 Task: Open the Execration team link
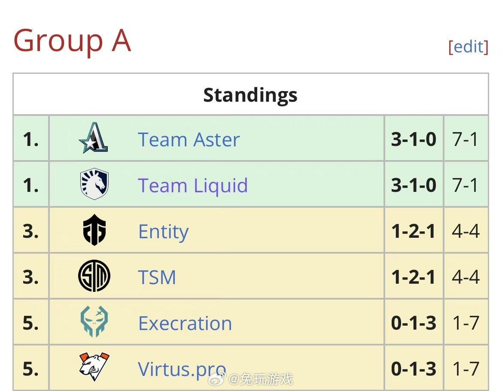[x=185, y=324]
